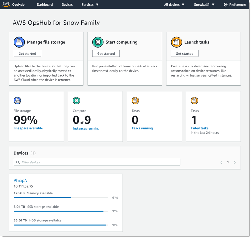Click the Failed tasks tile icon
Screen dimensions: 252x239
(194, 100)
